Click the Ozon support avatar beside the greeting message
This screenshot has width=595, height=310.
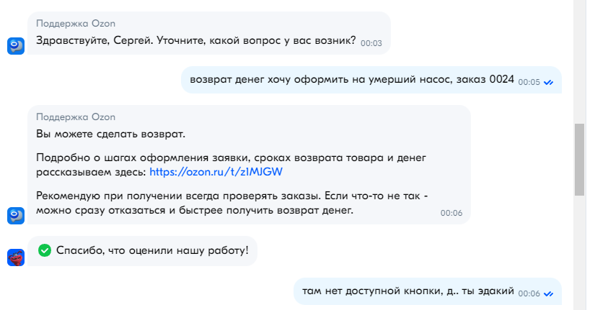coord(16,46)
